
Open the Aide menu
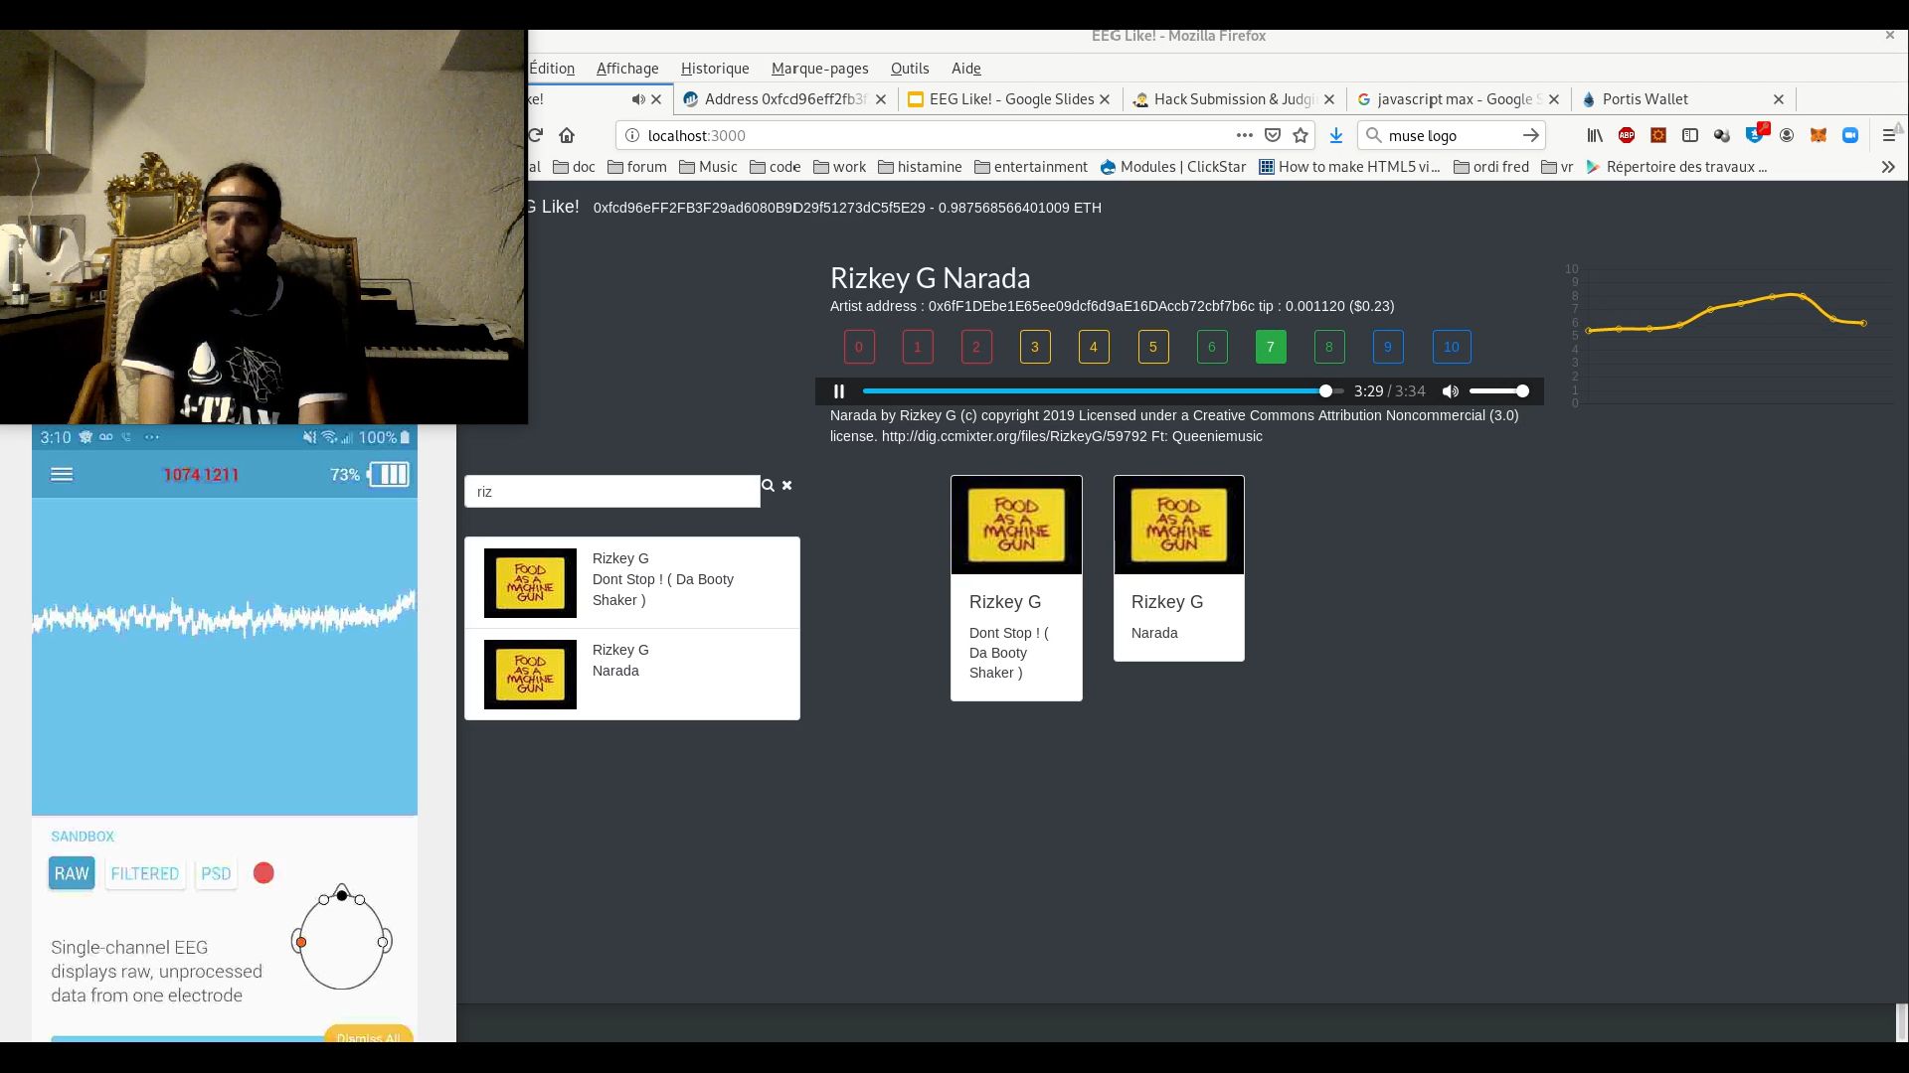[x=966, y=69]
